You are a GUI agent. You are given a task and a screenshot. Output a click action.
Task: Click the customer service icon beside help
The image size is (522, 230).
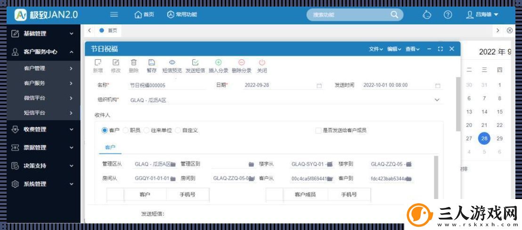(x=427, y=15)
